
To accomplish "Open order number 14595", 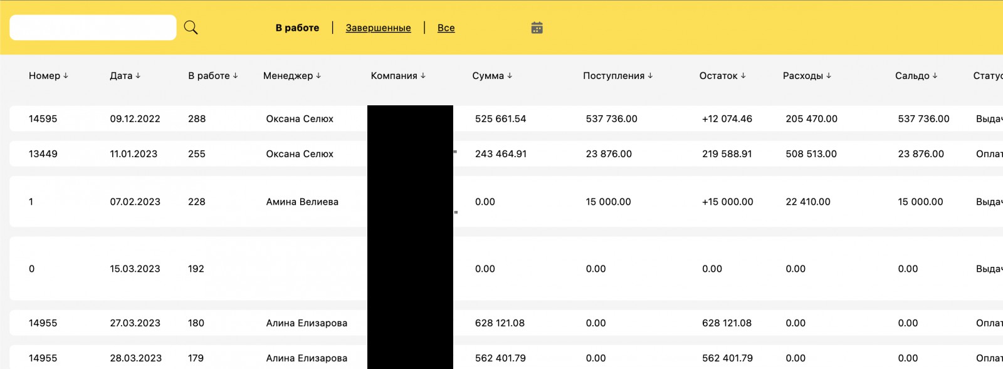I will [43, 118].
